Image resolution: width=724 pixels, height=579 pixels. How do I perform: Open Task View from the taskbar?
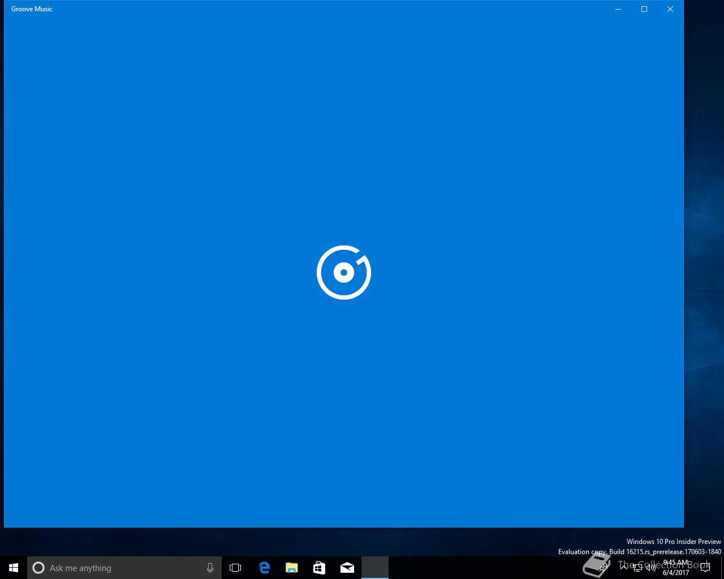click(x=235, y=568)
